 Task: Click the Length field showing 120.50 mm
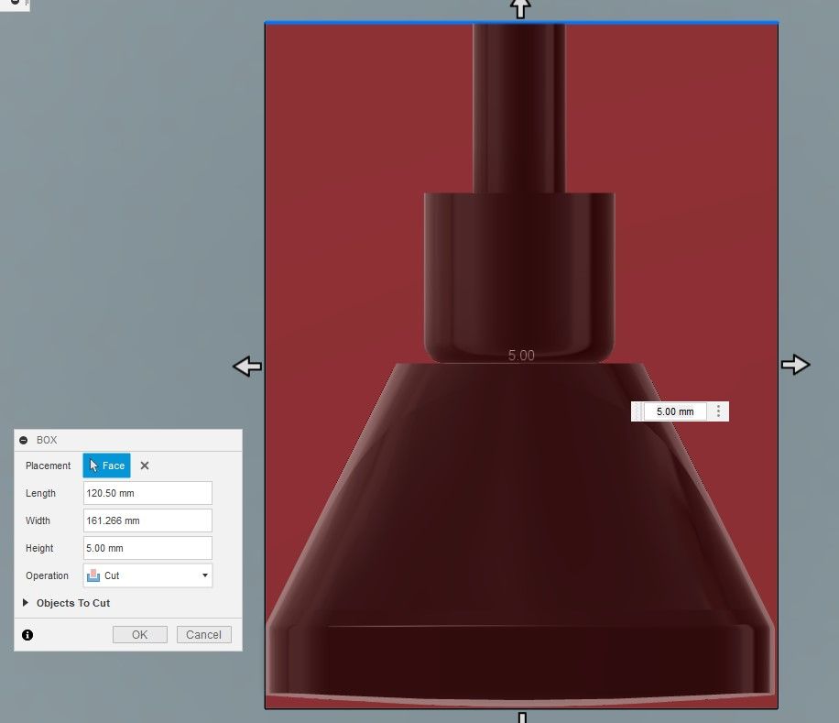click(x=147, y=493)
